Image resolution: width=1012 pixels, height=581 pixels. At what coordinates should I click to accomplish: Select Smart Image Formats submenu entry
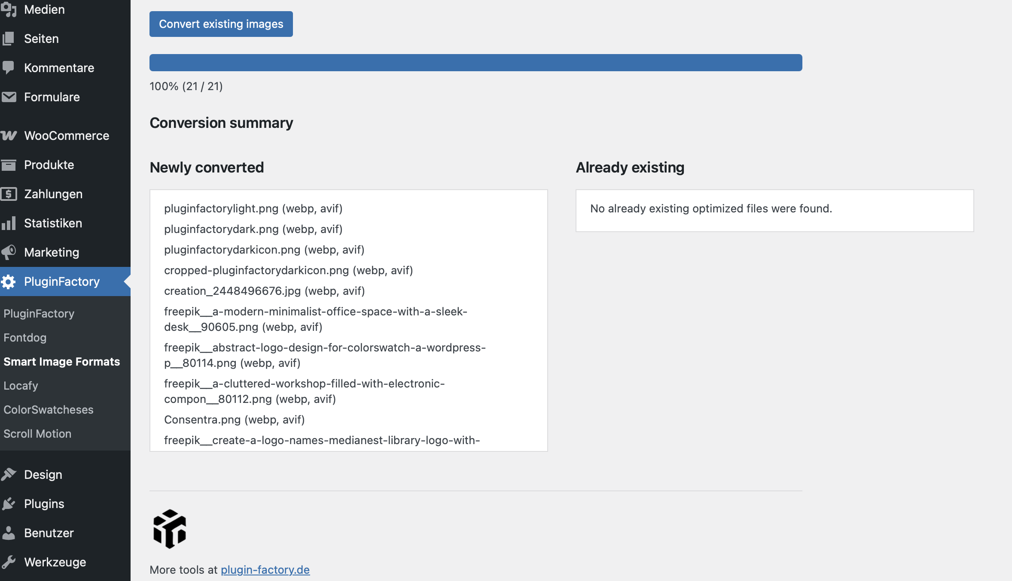click(x=61, y=362)
